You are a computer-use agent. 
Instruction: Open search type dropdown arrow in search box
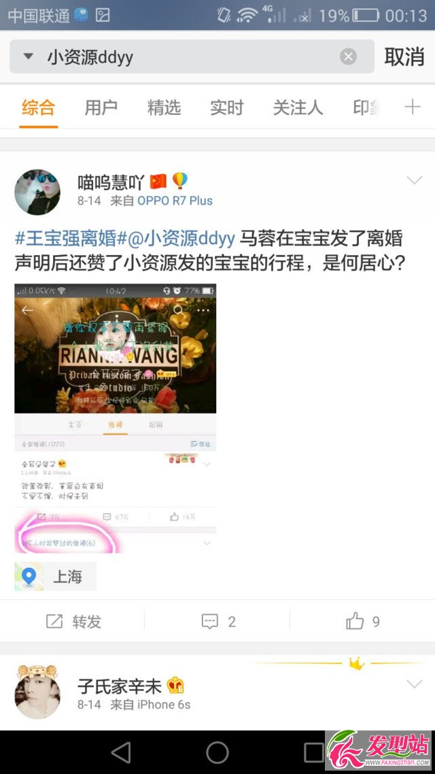click(x=29, y=56)
